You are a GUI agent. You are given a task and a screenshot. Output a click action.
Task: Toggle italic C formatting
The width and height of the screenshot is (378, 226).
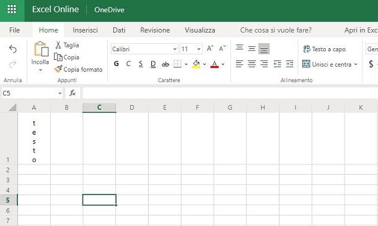tap(128, 64)
